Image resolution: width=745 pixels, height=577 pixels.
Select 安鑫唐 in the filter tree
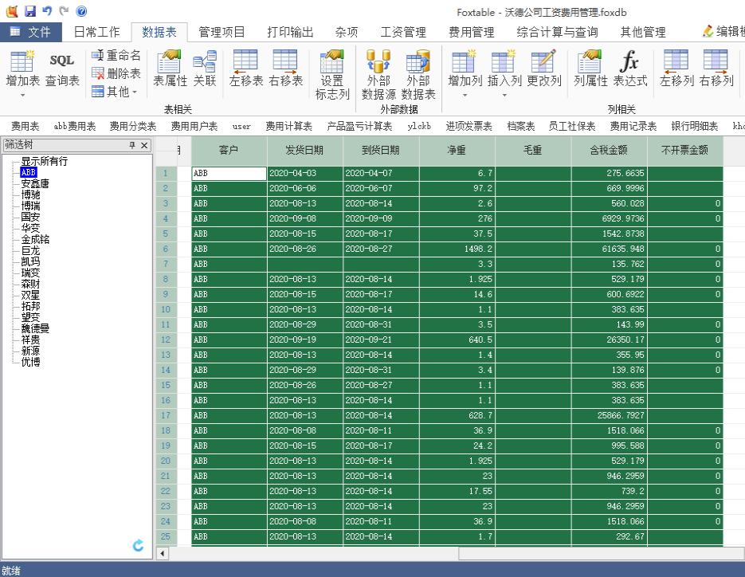(35, 183)
